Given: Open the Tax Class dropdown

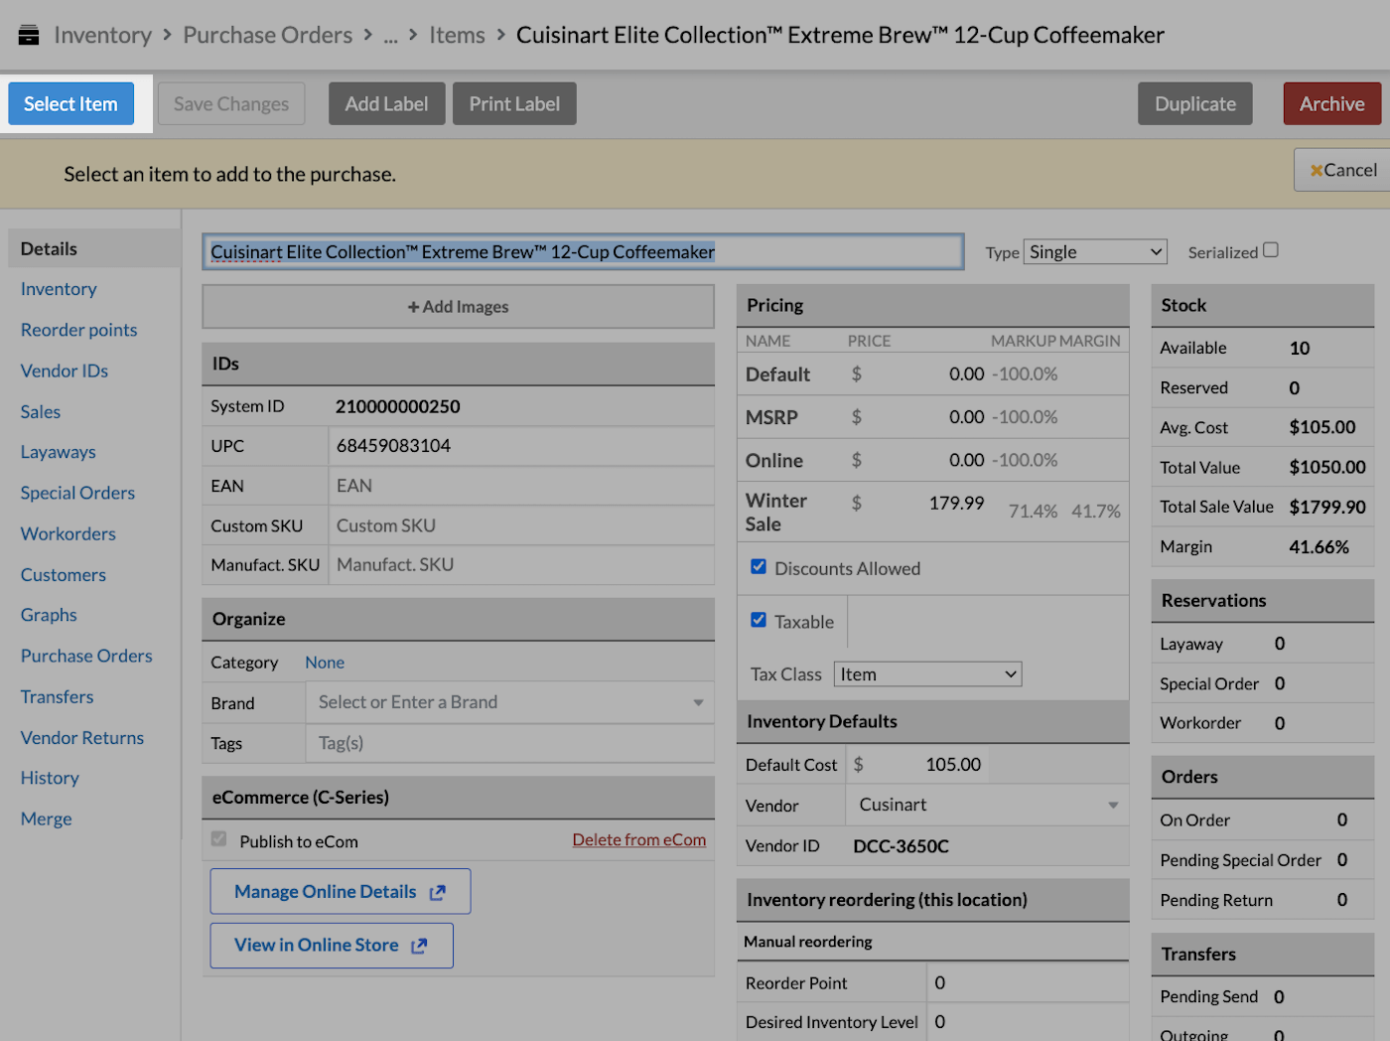Looking at the screenshot, I should pyautogui.click(x=926, y=673).
